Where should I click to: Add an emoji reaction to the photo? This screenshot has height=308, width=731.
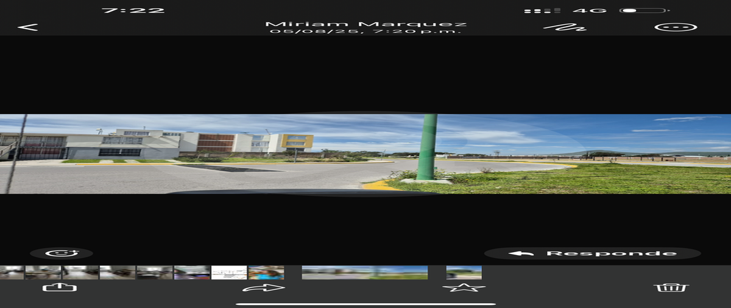pos(62,253)
